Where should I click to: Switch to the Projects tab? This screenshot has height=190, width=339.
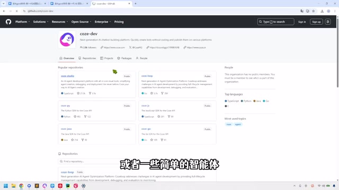point(106,58)
